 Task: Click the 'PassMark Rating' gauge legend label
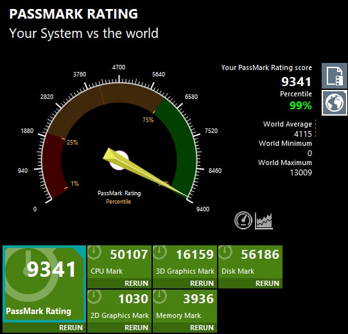click(x=119, y=193)
